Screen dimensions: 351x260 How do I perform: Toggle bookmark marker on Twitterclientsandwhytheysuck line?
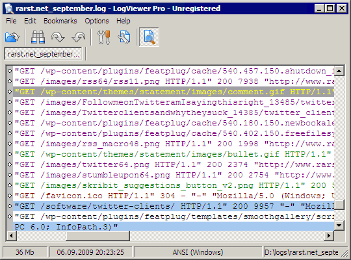(10, 112)
